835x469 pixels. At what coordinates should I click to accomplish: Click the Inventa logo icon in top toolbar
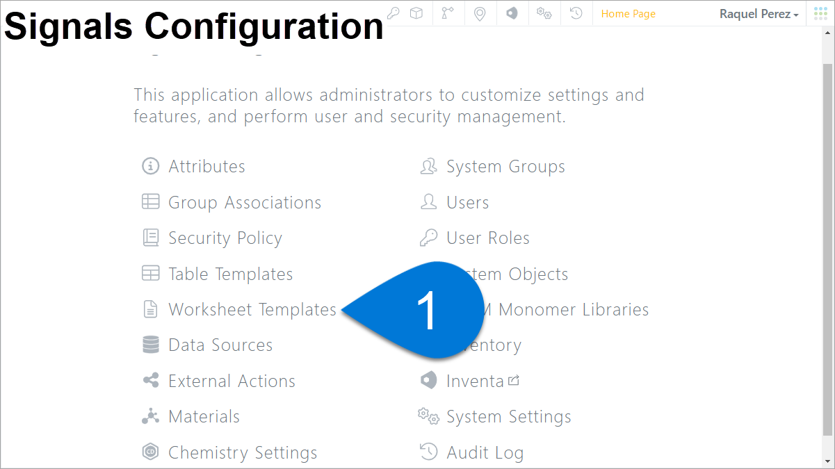(x=512, y=13)
